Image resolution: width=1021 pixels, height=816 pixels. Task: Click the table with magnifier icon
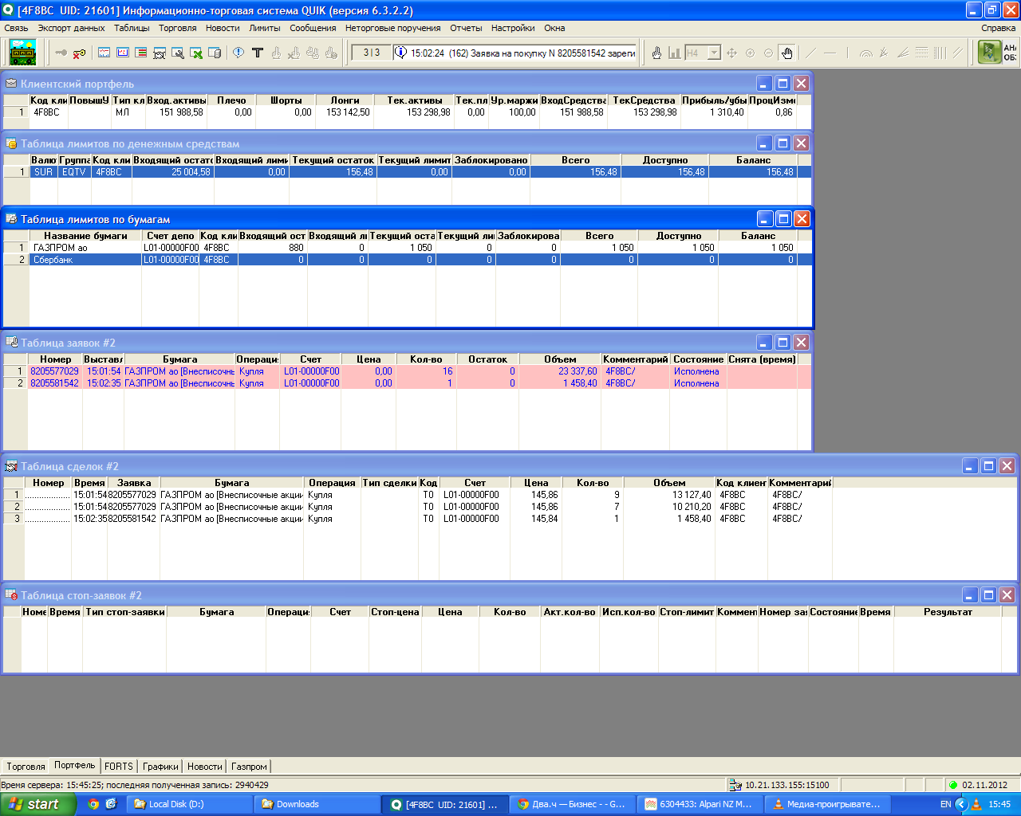click(177, 53)
